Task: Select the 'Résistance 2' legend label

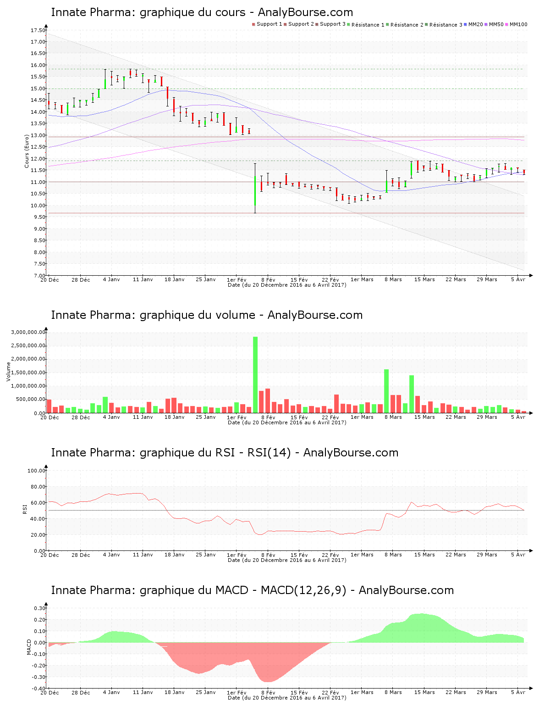Action: [x=407, y=24]
